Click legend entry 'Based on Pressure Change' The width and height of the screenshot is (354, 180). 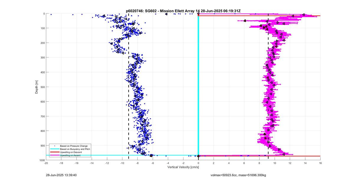coord(74,146)
